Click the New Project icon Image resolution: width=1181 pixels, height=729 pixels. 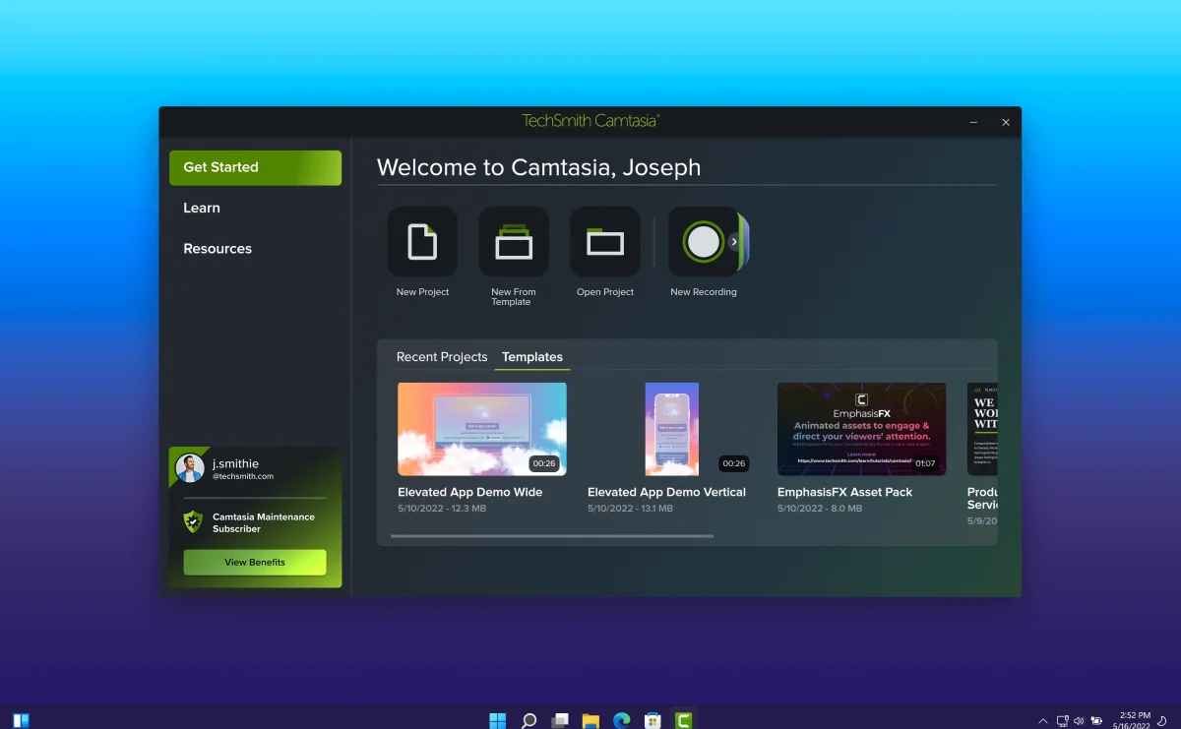(422, 242)
